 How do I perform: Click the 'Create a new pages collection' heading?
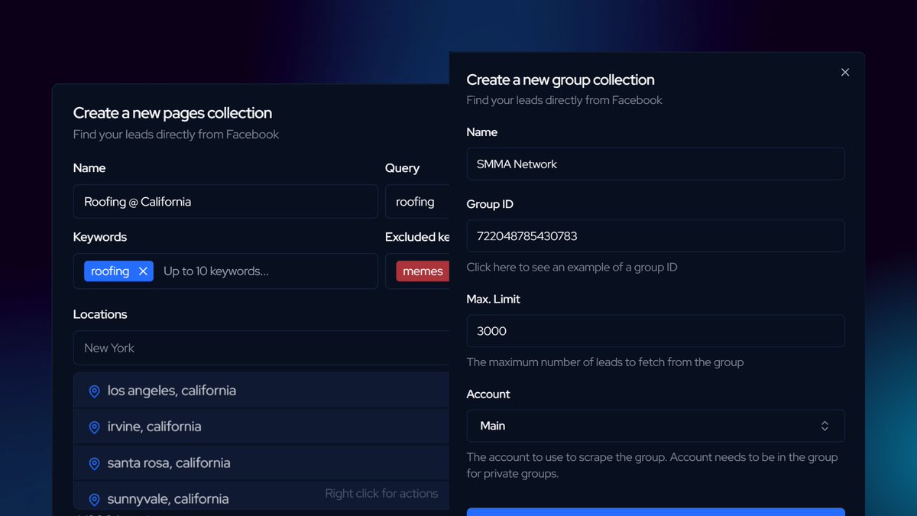point(173,113)
